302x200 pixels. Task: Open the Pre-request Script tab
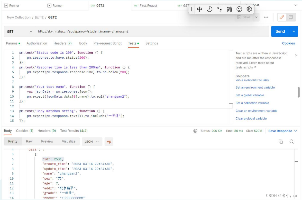coord(107,44)
